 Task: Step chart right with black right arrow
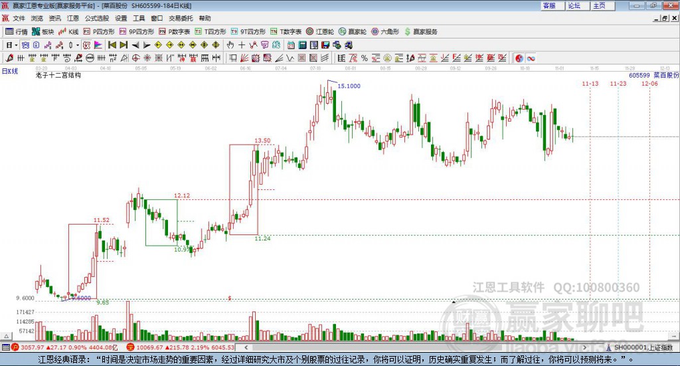[147, 45]
